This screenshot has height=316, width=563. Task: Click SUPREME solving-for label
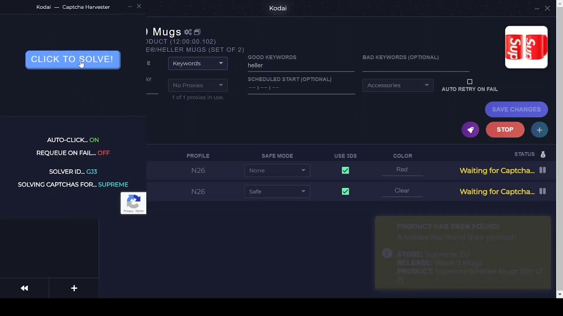pyautogui.click(x=113, y=185)
